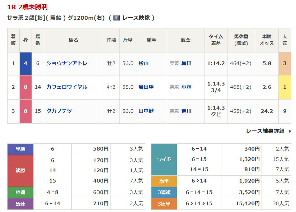Image resolution: width=296 pixels, height=212 pixels.
Task: Click the 馬連 payout label
Action: point(20,203)
